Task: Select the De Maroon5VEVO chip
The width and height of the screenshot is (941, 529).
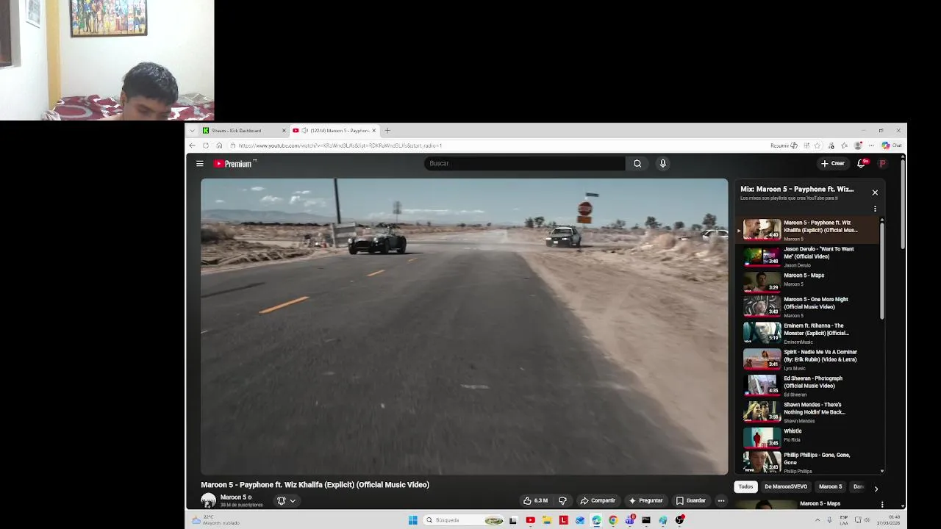Action: point(786,486)
